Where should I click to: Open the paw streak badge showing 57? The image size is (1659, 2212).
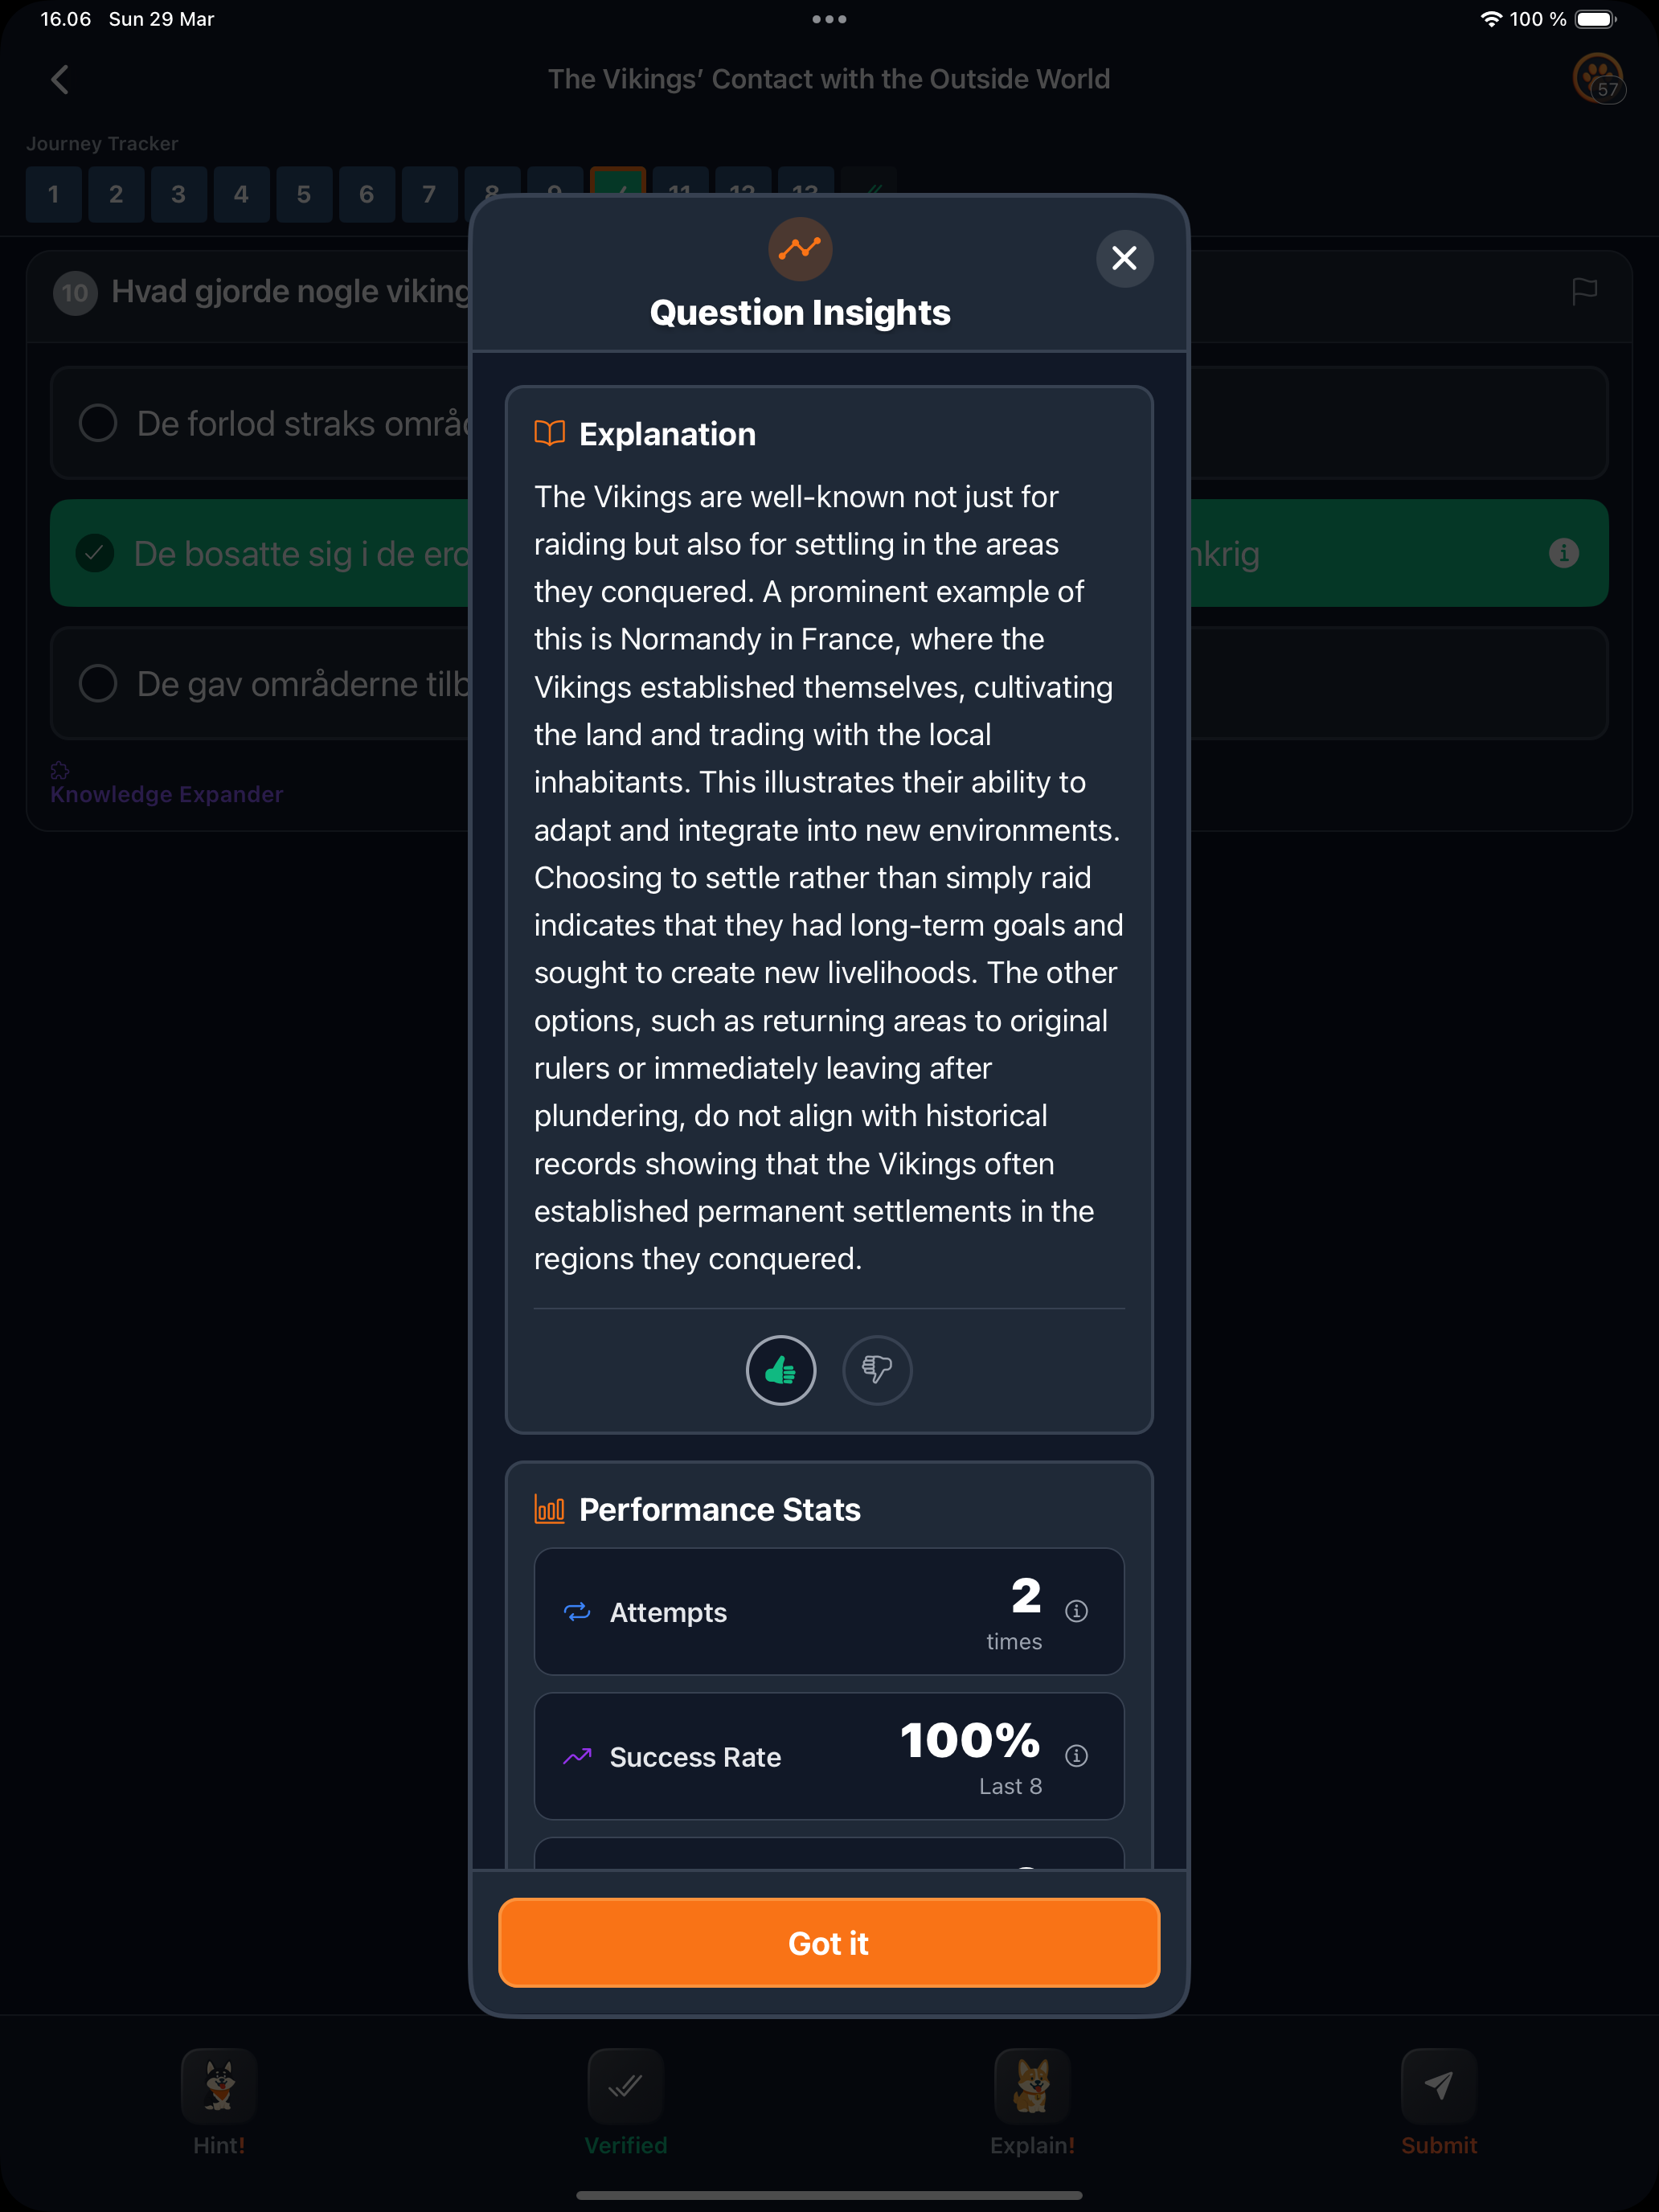tap(1598, 78)
